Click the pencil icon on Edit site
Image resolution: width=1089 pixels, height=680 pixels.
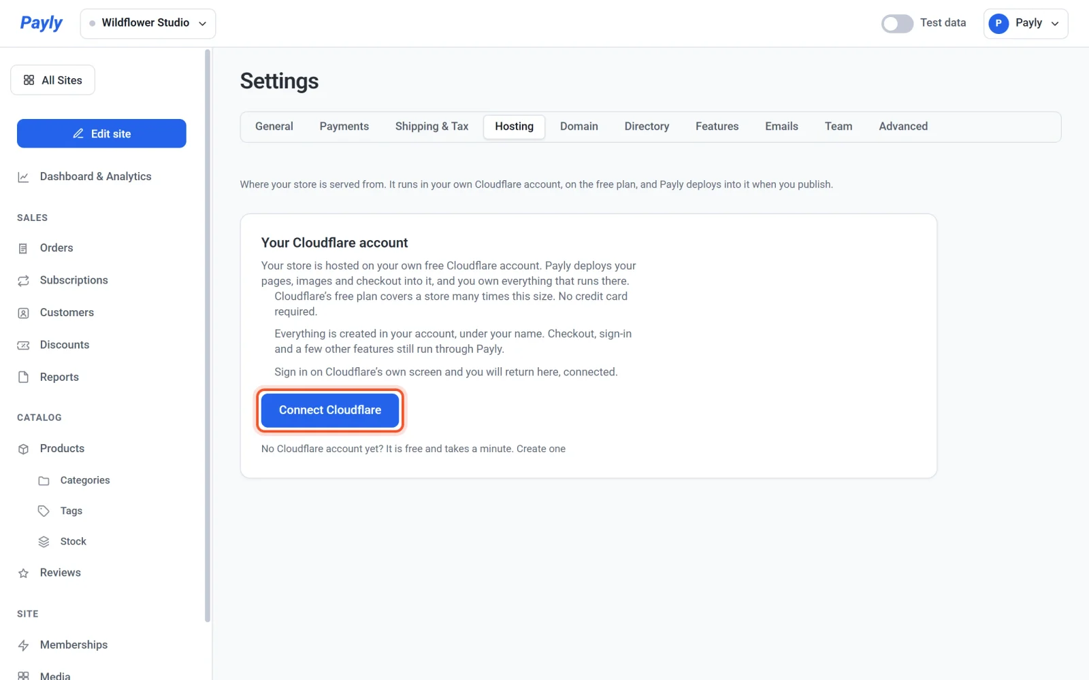78,134
